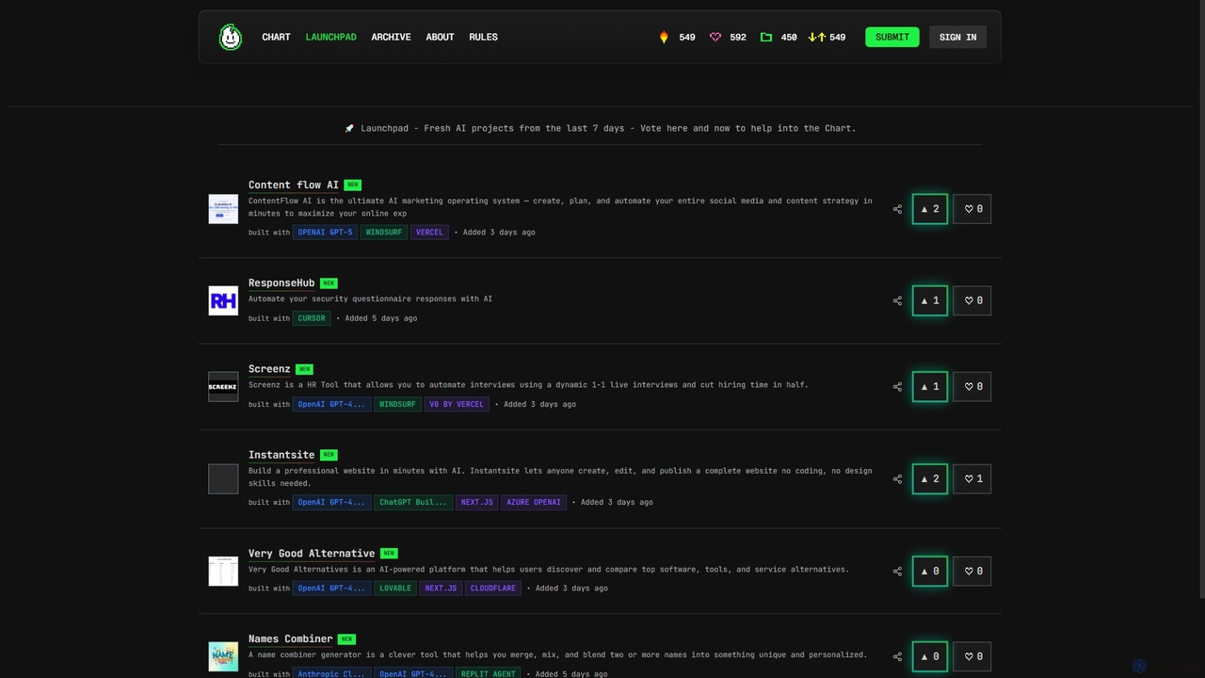Image resolution: width=1205 pixels, height=678 pixels.
Task: Click the SCREENZ logo icon
Action: click(223, 386)
